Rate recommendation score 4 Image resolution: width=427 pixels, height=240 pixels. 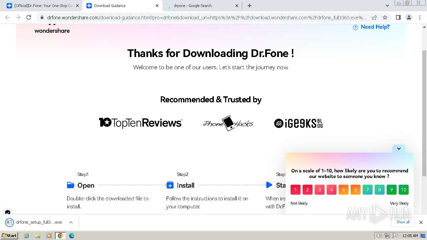(x=332, y=190)
